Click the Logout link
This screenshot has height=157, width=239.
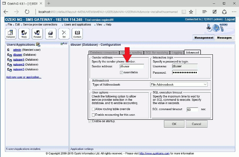pos(230,19)
